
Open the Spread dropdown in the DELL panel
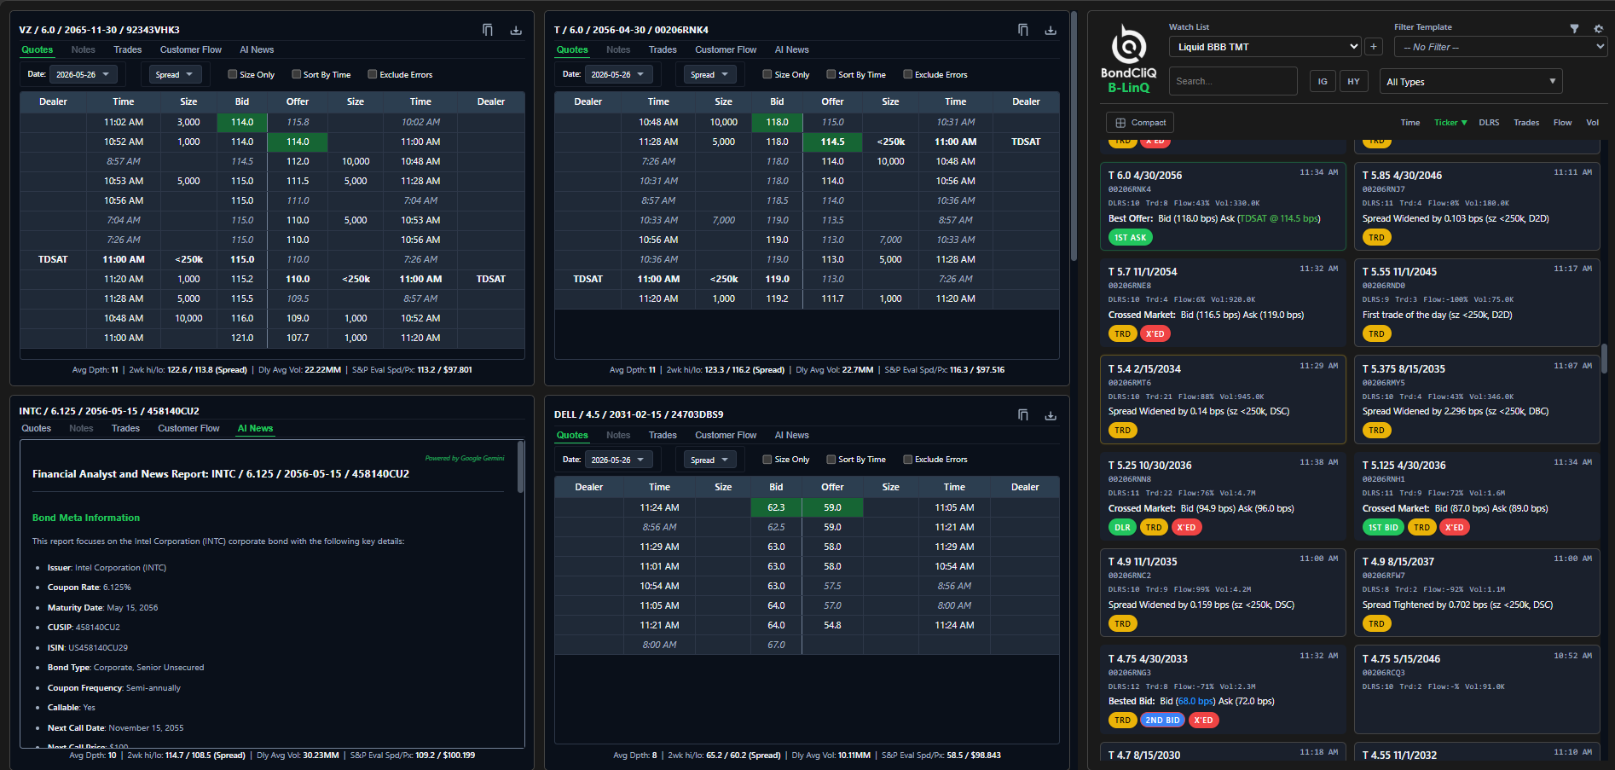tap(710, 460)
